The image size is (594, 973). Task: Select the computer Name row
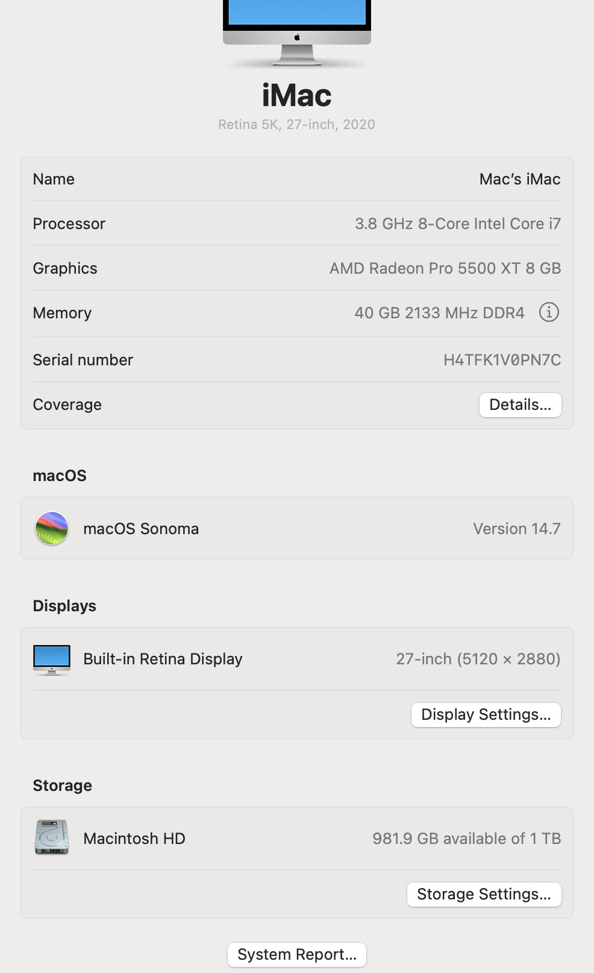click(x=296, y=179)
